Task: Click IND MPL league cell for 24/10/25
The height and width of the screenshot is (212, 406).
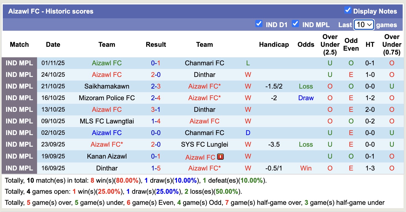Action: (x=19, y=75)
